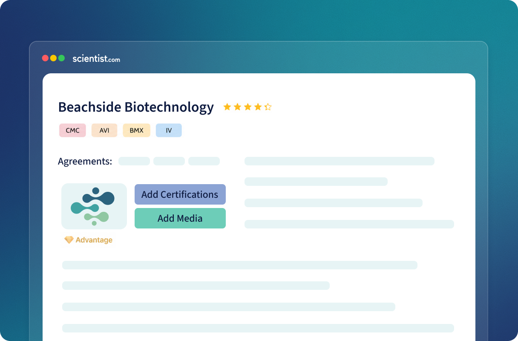Viewport: 518px width, 341px height.
Task: Click the red window close dot
Action: click(x=45, y=58)
